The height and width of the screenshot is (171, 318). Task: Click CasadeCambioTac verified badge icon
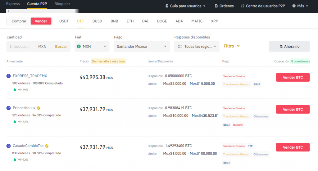tap(47, 146)
